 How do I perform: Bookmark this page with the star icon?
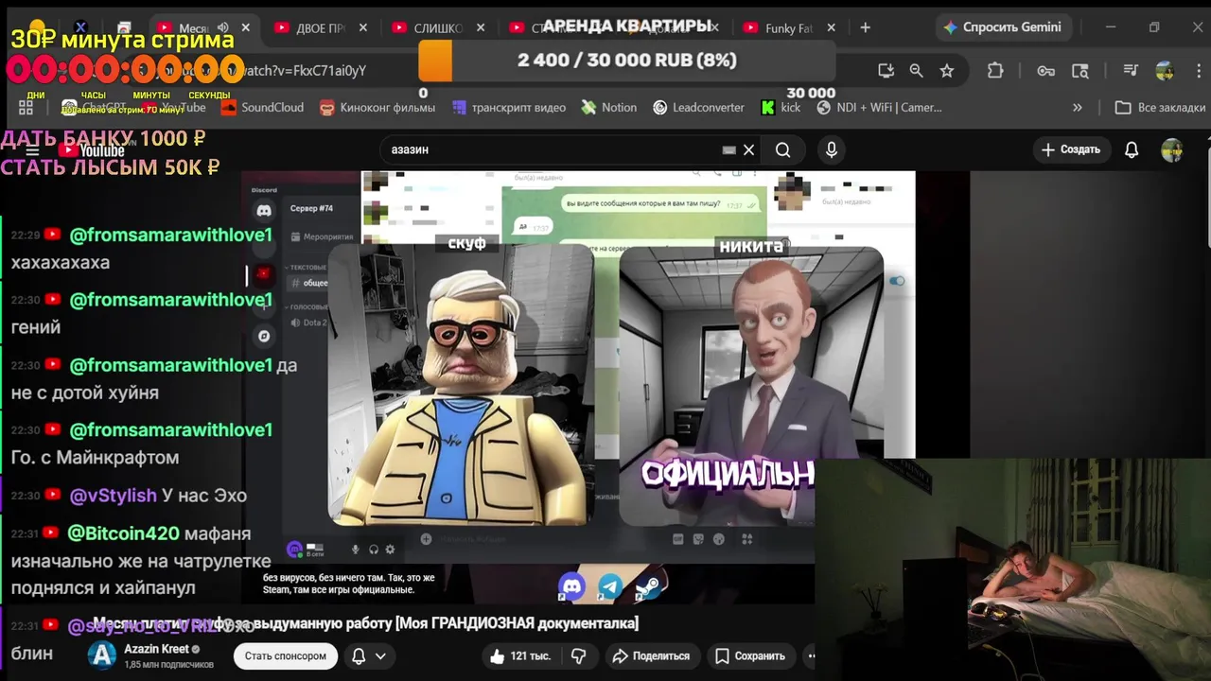[x=947, y=70]
